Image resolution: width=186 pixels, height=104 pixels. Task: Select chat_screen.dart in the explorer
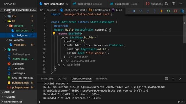pos(19,35)
